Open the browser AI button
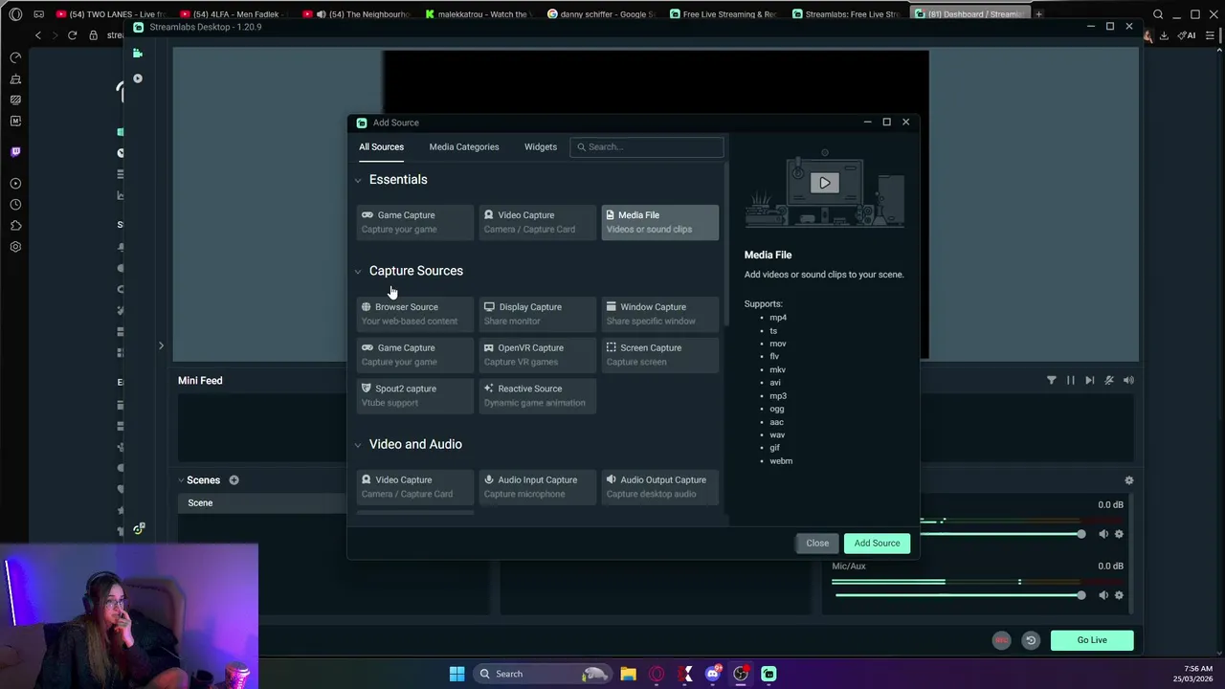Image resolution: width=1225 pixels, height=689 pixels. coord(1187,35)
